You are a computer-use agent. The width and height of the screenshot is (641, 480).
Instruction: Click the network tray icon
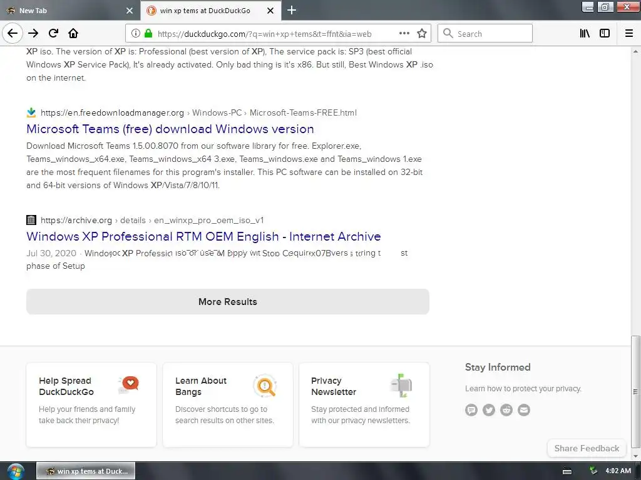593,471
